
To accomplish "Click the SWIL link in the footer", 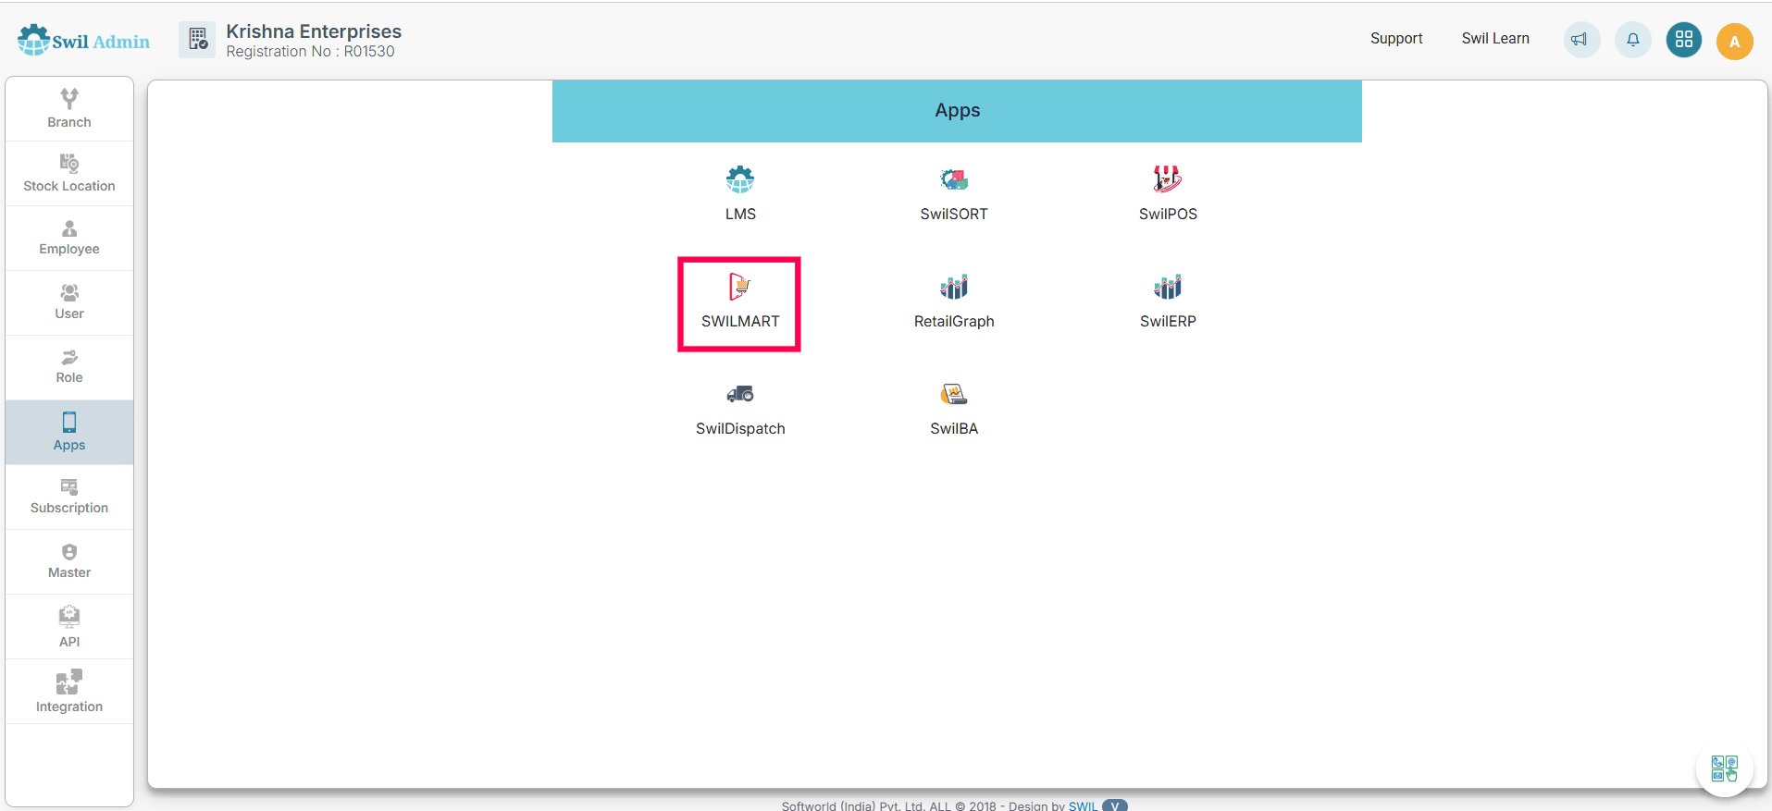I will (1083, 805).
